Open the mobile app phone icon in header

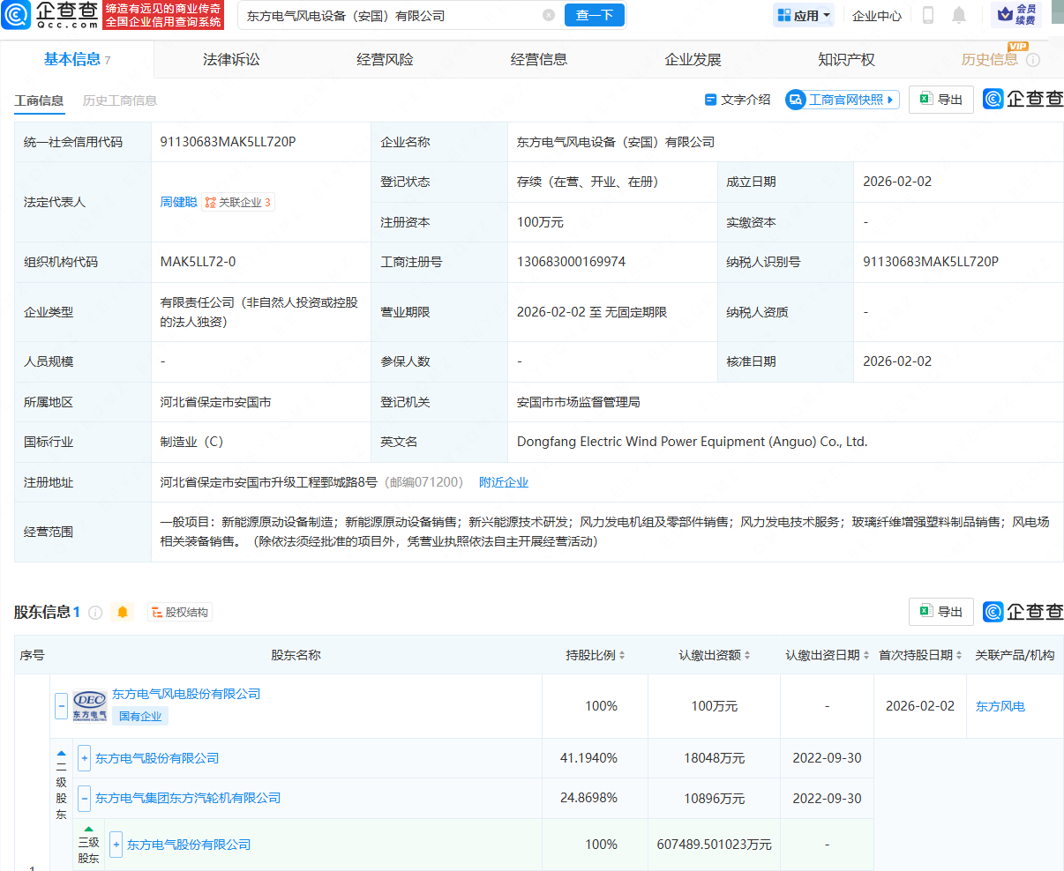click(x=928, y=15)
